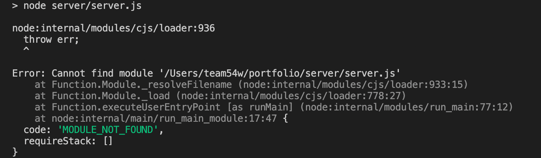Click the prompt '>' symbol
Viewport: 541px width, 158px height.
(15, 6)
